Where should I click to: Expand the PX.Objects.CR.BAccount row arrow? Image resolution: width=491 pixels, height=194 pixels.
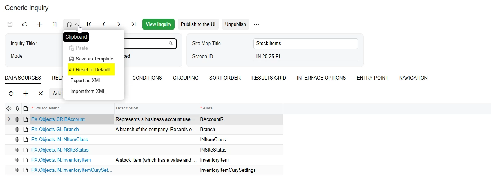pyautogui.click(x=9, y=119)
